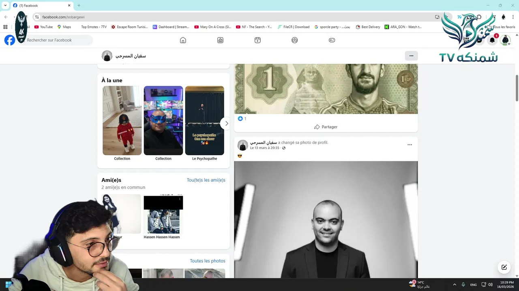
Task: Open the masked man Collection thumbnail
Action: click(163, 120)
